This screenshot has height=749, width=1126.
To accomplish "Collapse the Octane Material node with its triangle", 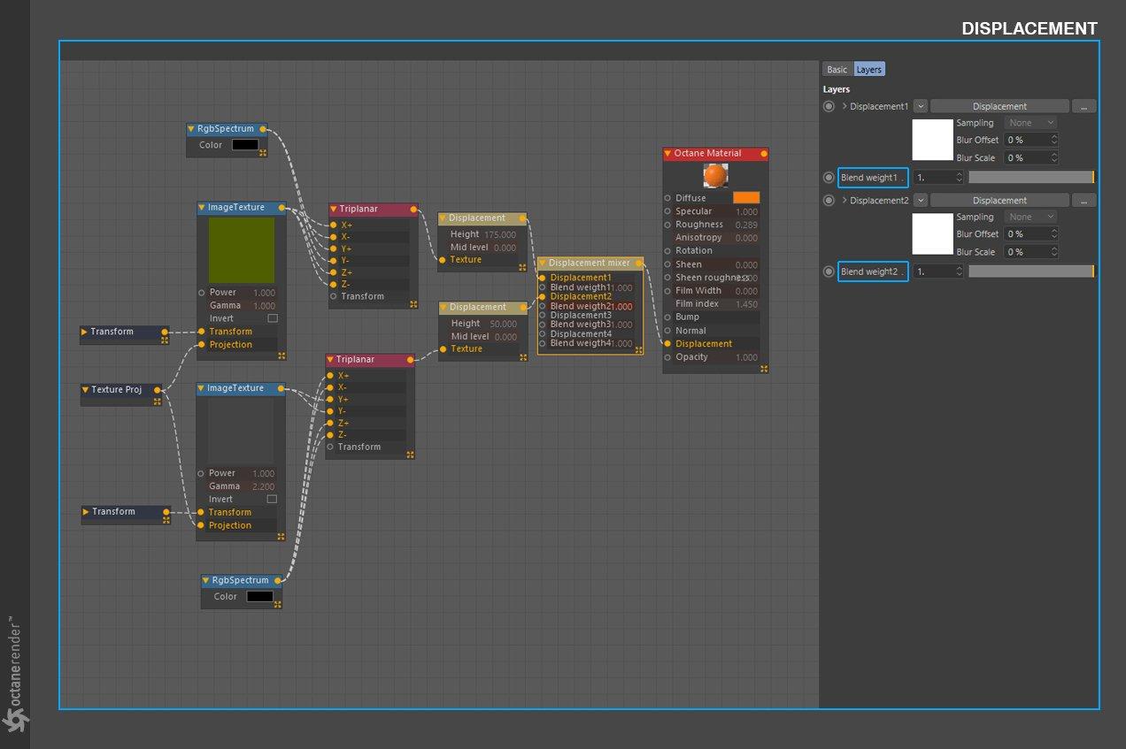I will (668, 154).
